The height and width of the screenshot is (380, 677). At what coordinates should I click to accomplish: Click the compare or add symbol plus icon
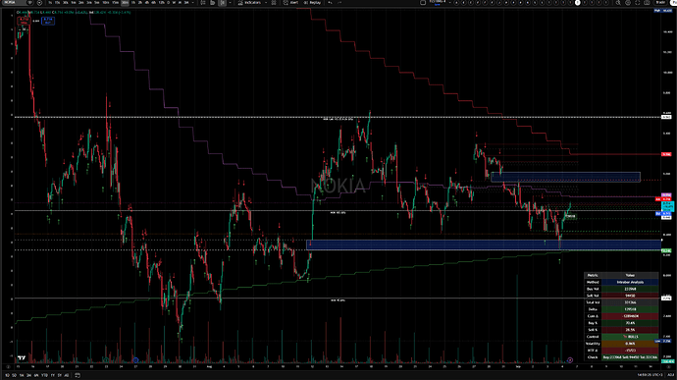39,2
